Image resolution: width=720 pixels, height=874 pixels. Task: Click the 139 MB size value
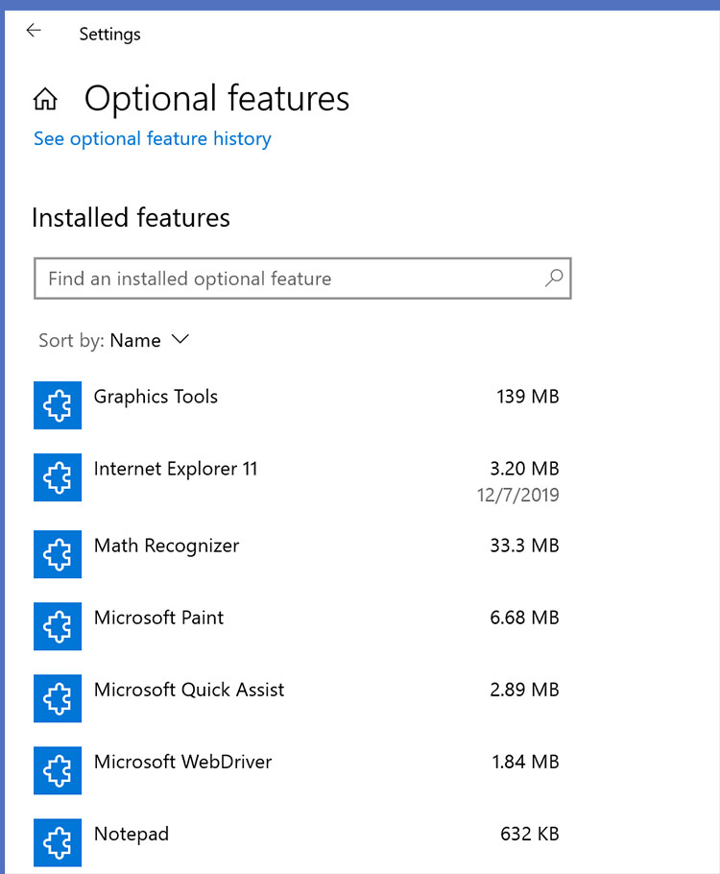pyautogui.click(x=528, y=397)
